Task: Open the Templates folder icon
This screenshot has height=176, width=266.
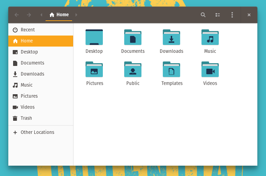Action: 172,69
